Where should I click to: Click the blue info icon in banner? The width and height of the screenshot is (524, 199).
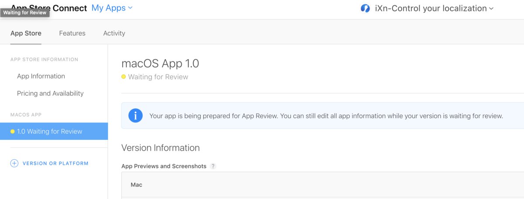pos(135,115)
